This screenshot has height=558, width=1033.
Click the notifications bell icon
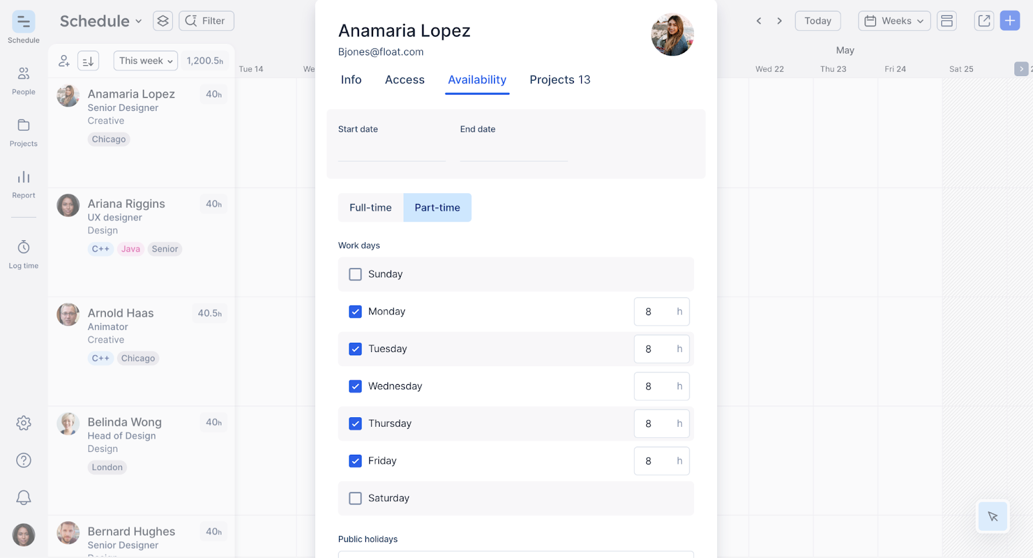point(23,497)
